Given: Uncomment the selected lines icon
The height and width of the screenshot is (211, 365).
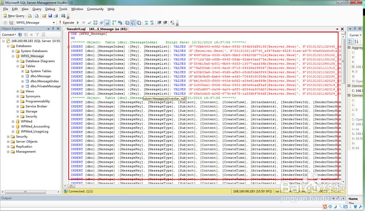Looking at the screenshot, I should point(152,23).
